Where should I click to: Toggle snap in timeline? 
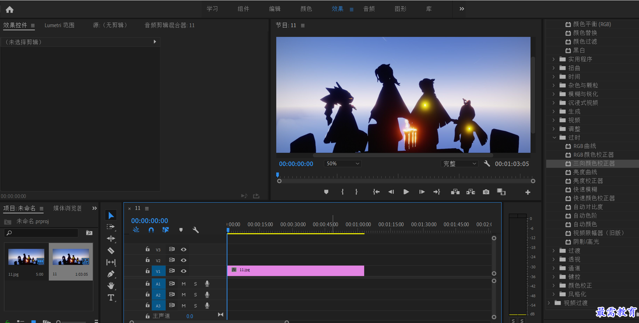[x=151, y=230]
